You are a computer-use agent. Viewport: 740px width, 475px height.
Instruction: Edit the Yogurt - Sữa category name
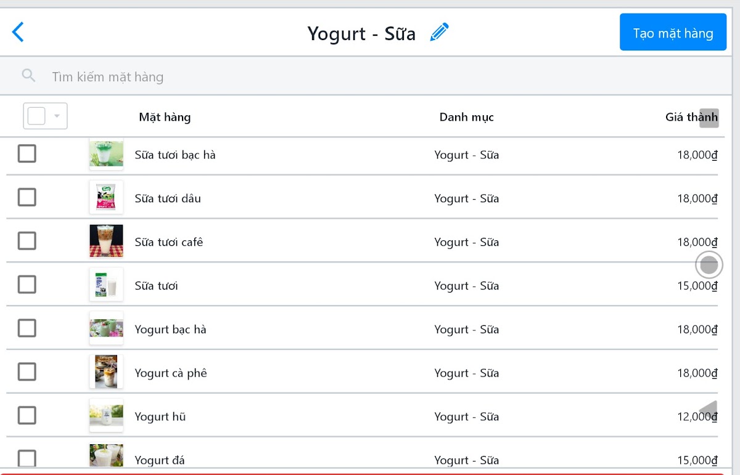(x=439, y=32)
